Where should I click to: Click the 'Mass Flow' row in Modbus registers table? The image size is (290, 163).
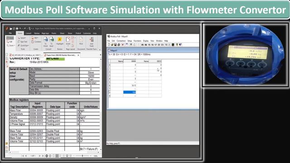coord(54,110)
